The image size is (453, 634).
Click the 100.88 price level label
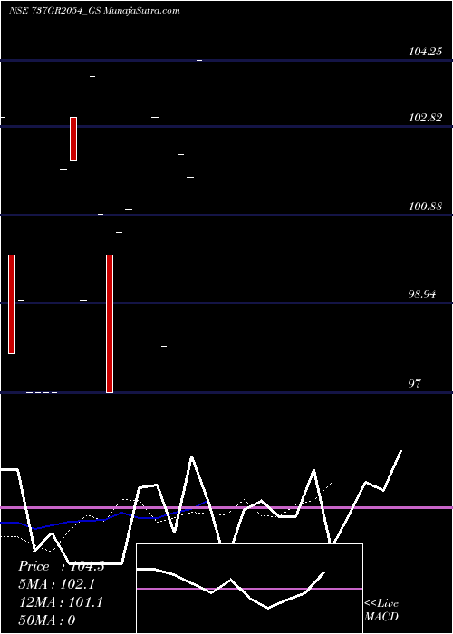pos(425,207)
